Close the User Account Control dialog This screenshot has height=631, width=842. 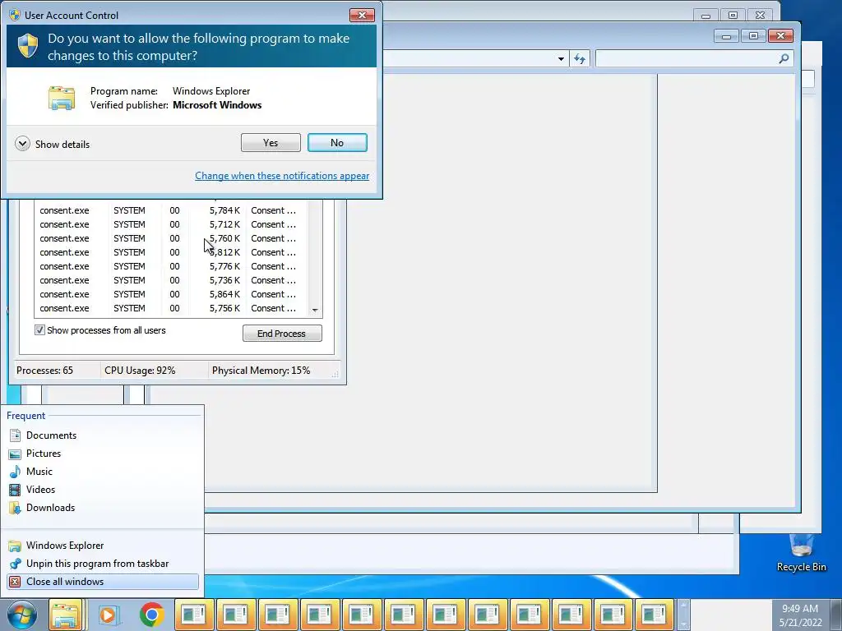362,15
